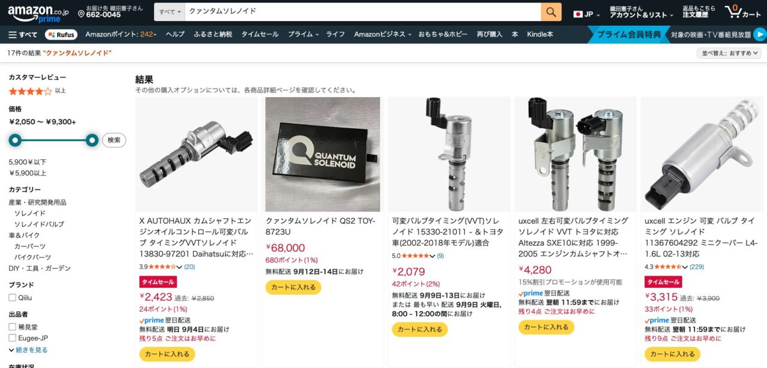Filter by four stars and up rating

[37, 91]
